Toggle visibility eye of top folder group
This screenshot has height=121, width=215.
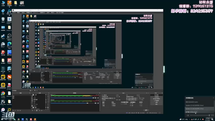click(x=46, y=95)
